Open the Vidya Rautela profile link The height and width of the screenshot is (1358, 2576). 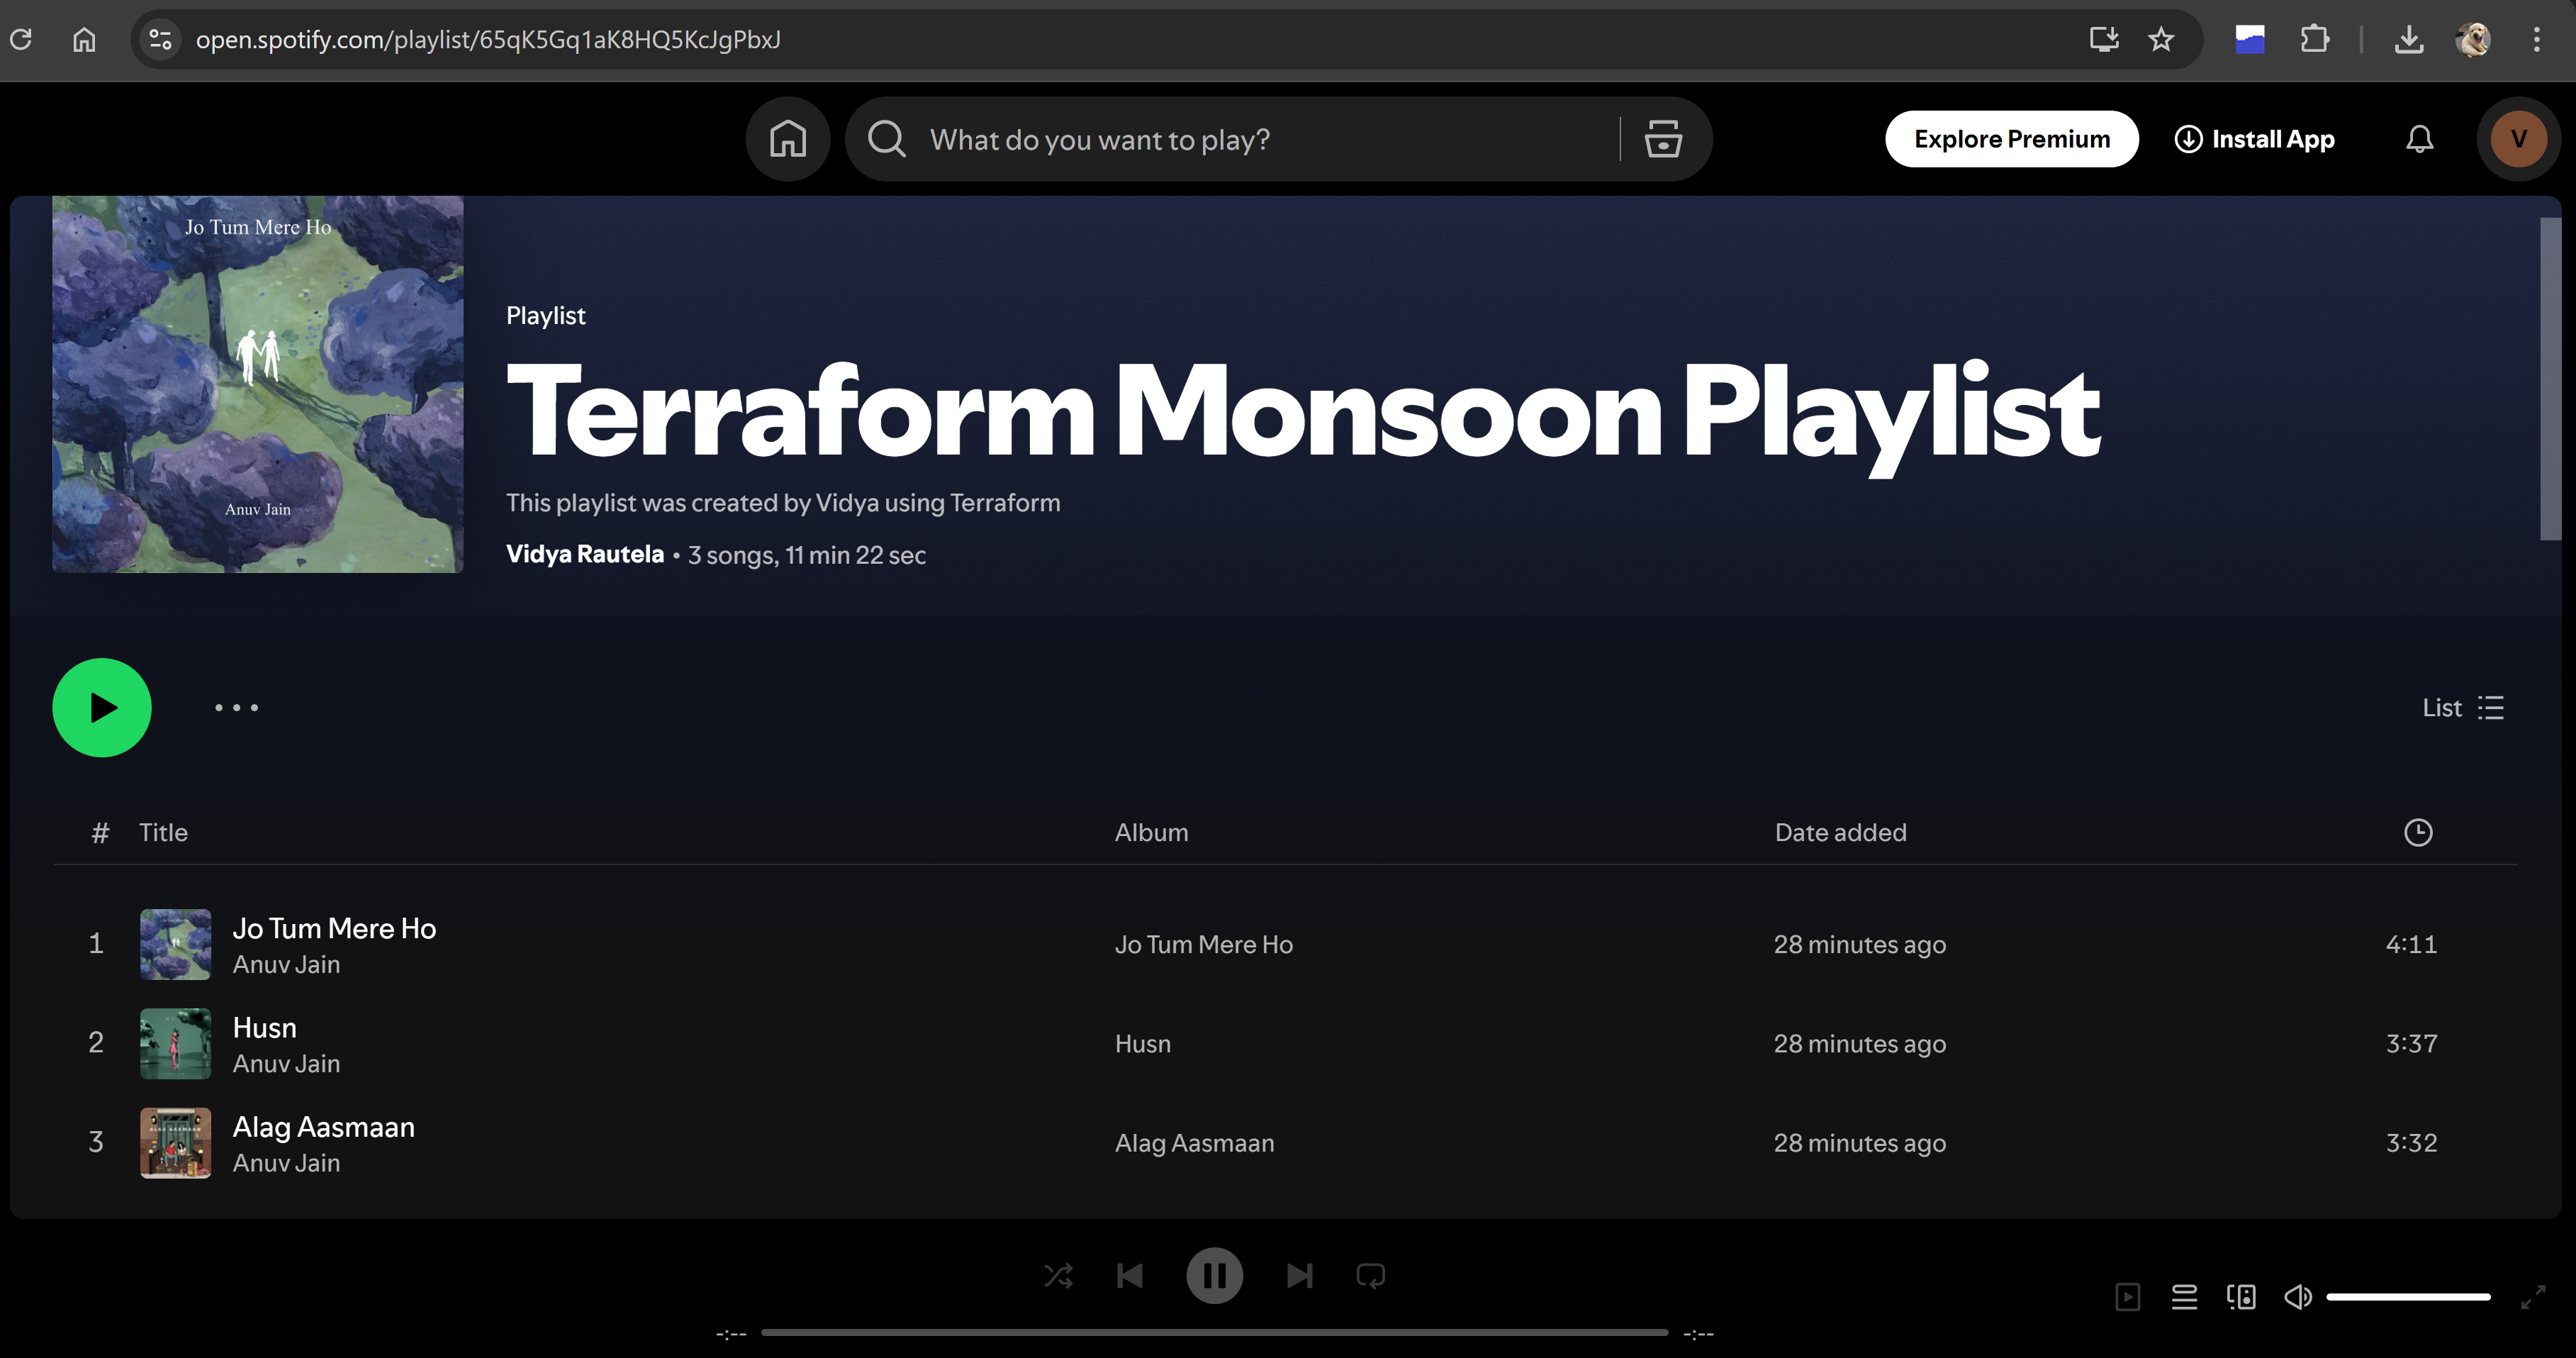coord(585,555)
